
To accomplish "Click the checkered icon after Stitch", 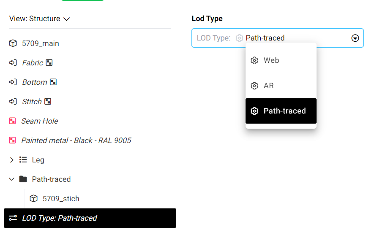I will pyautogui.click(x=48, y=102).
